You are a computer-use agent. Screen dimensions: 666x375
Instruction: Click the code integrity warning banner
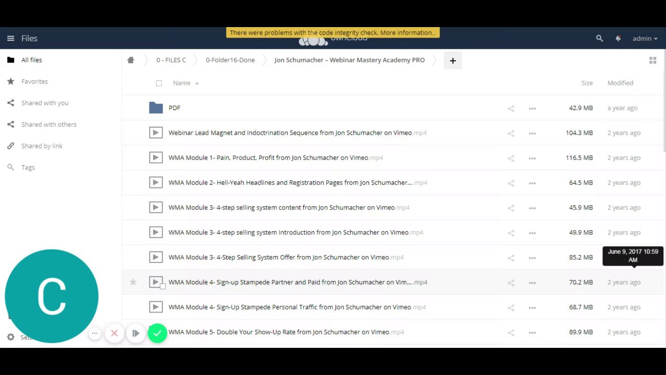333,33
